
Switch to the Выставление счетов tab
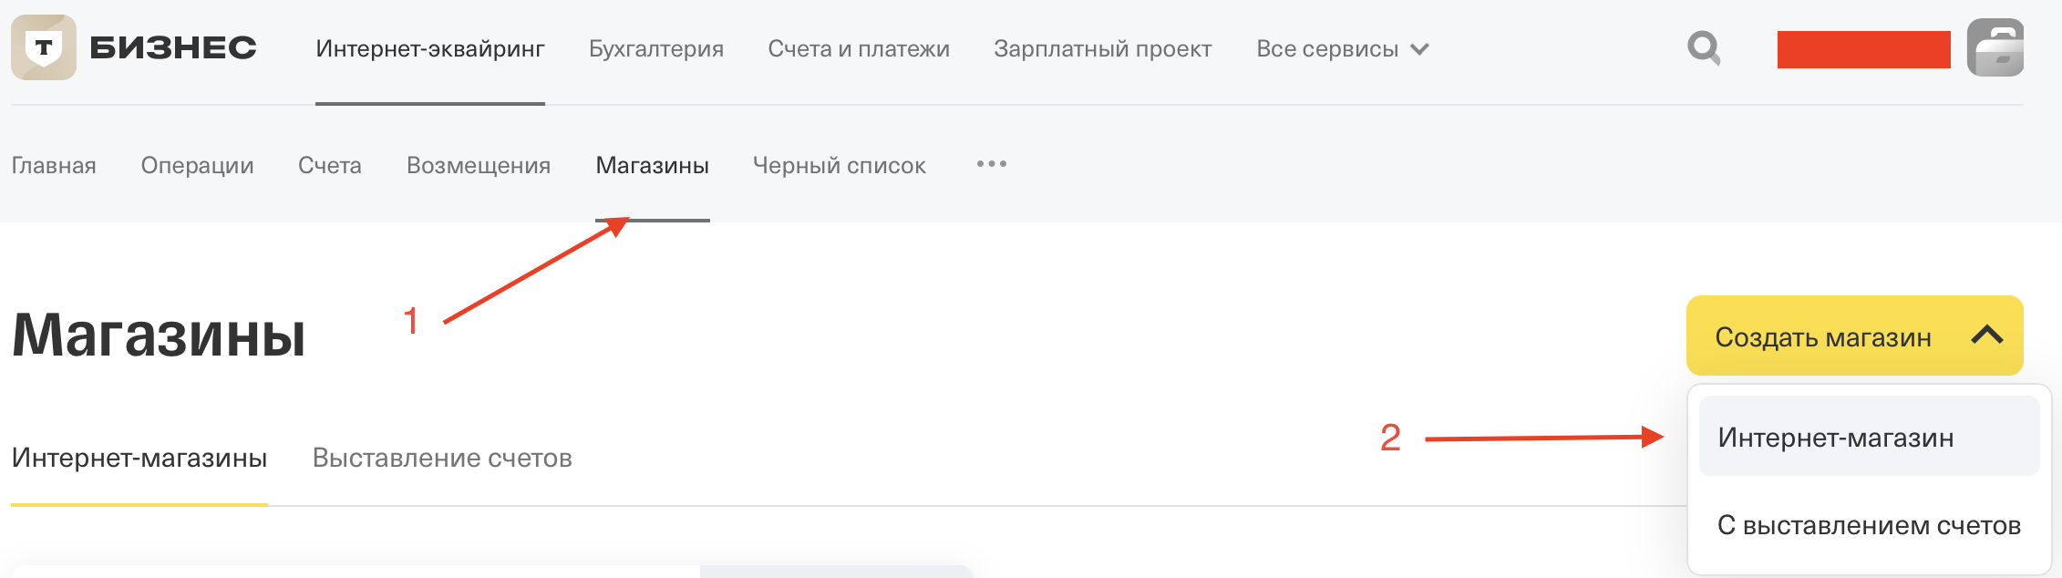(441, 458)
